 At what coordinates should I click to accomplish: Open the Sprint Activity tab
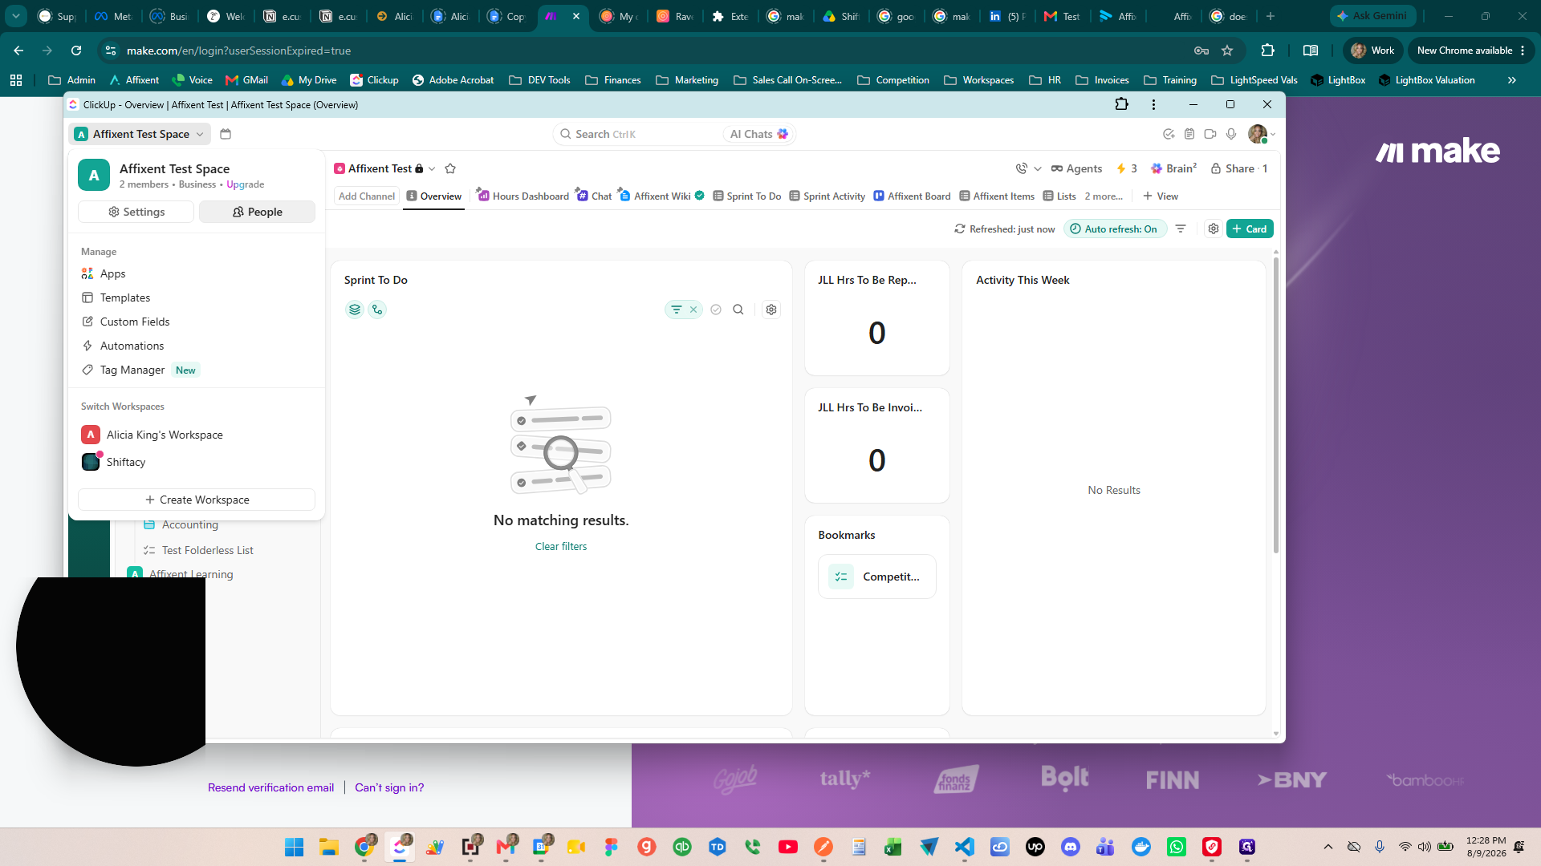(827, 196)
